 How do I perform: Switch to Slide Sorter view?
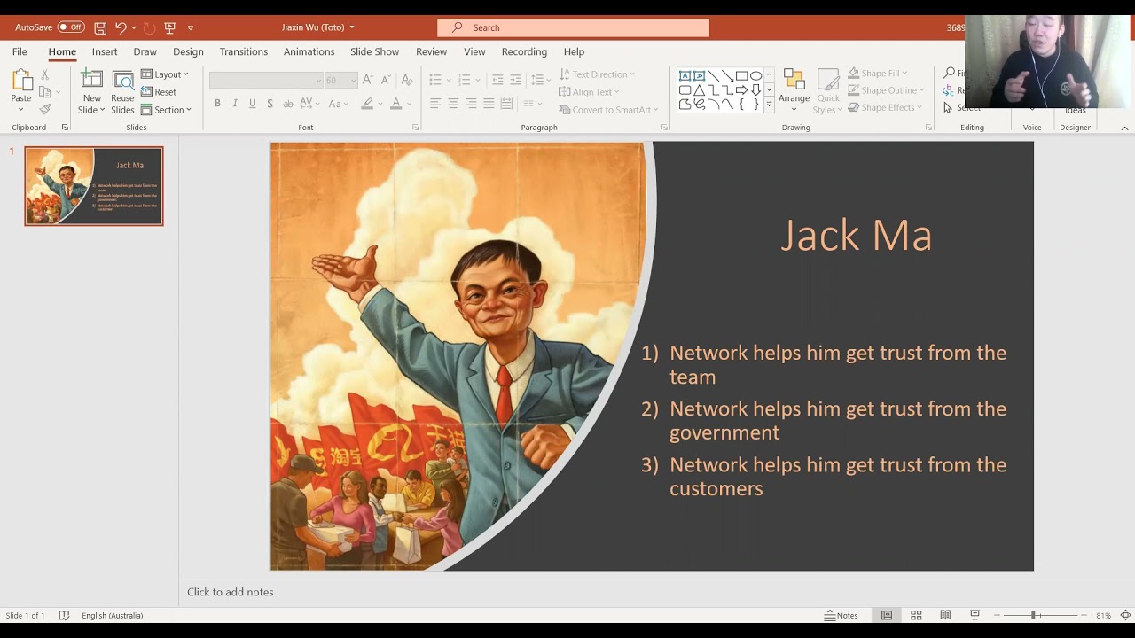(916, 615)
